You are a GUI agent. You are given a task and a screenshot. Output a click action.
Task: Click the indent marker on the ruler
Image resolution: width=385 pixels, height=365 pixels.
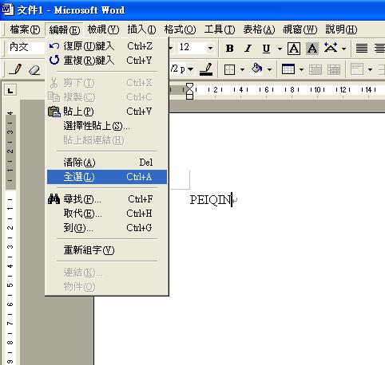pos(189,91)
